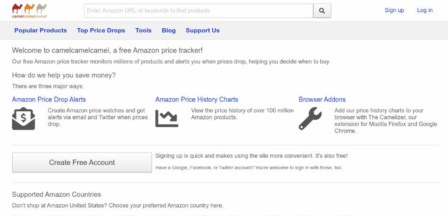Screen dimensions: 448x216
Task: Select the Tools menu item
Action: coord(143,31)
